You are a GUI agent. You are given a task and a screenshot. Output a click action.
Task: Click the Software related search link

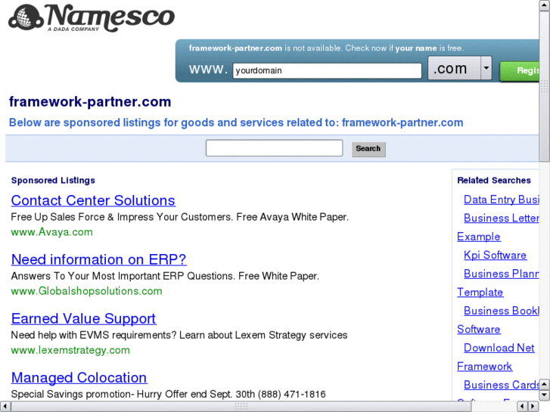point(478,330)
